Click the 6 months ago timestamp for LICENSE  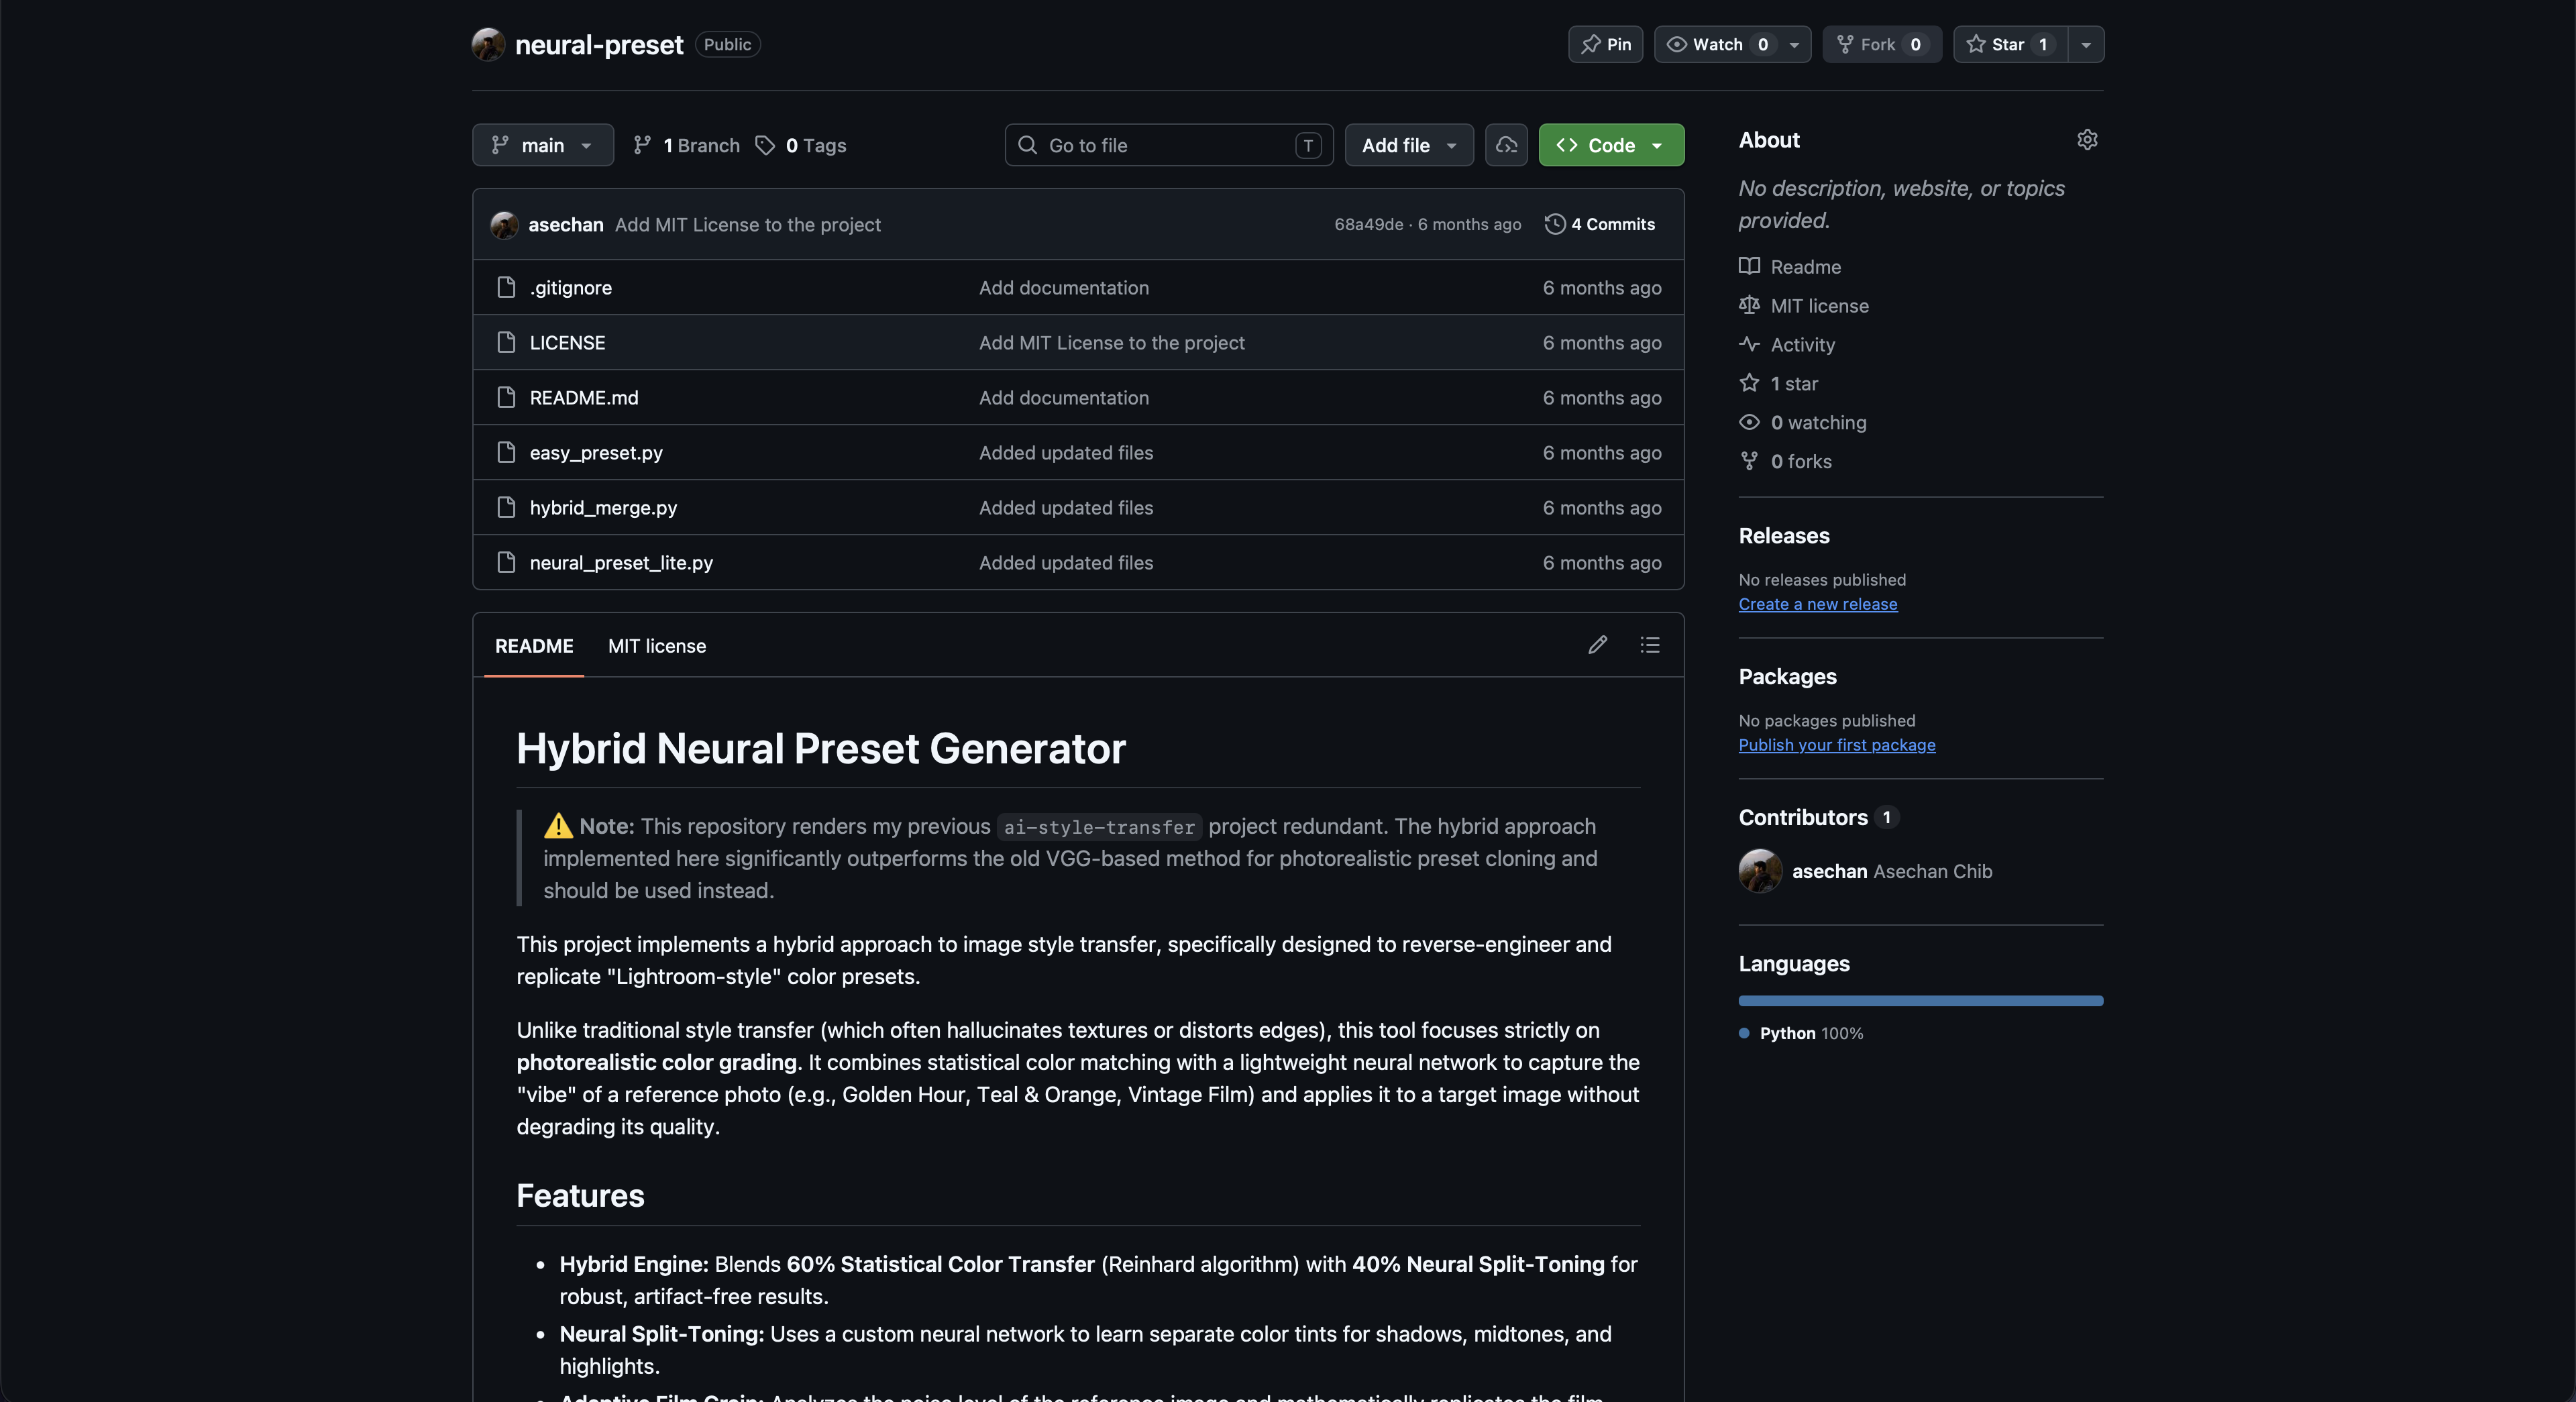click(1601, 343)
